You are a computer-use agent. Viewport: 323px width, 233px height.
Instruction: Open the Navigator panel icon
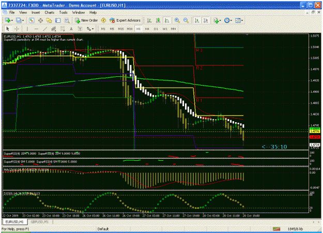pos(49,20)
